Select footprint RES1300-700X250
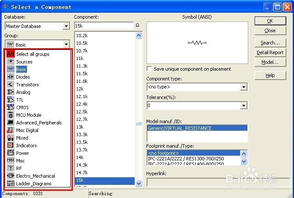294x198 pixels. point(194,159)
